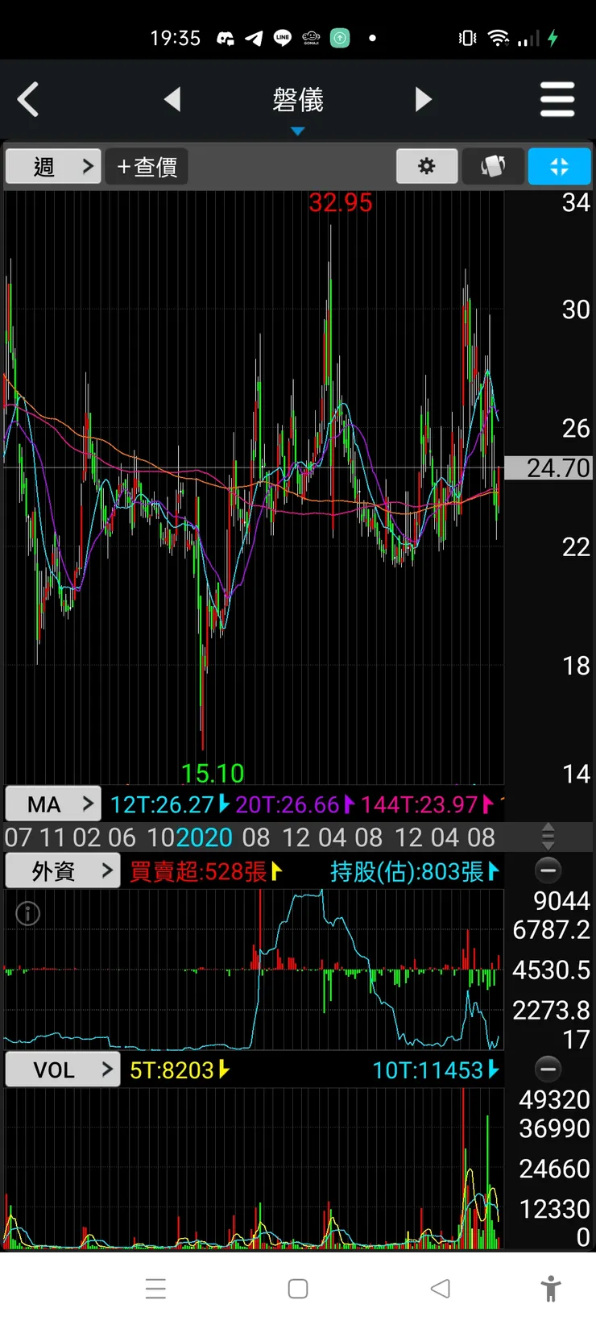Switch to previous stock with left triangle
The width and height of the screenshot is (596, 1325).
coord(172,100)
